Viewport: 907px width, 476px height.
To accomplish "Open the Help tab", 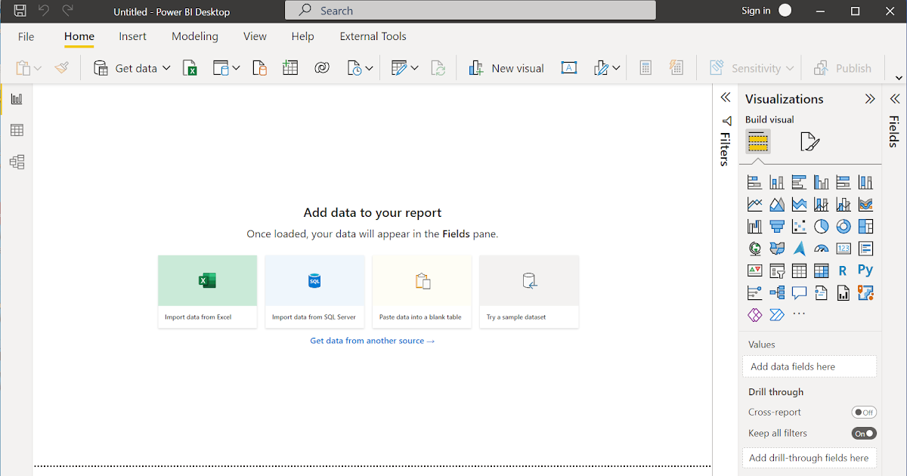I will coord(302,36).
